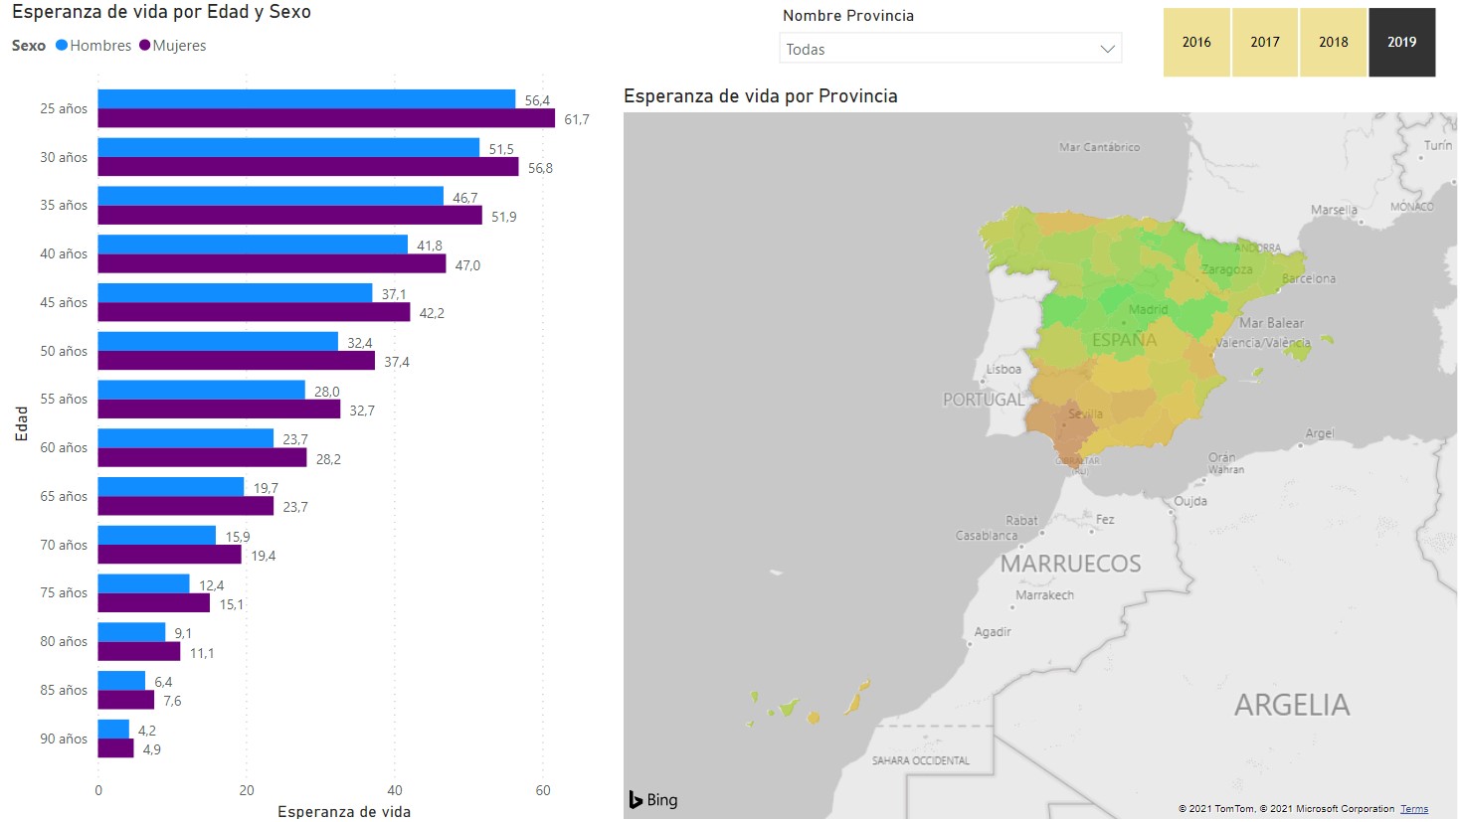
Task: Click the Marrakech label on the map
Action: (x=1044, y=594)
